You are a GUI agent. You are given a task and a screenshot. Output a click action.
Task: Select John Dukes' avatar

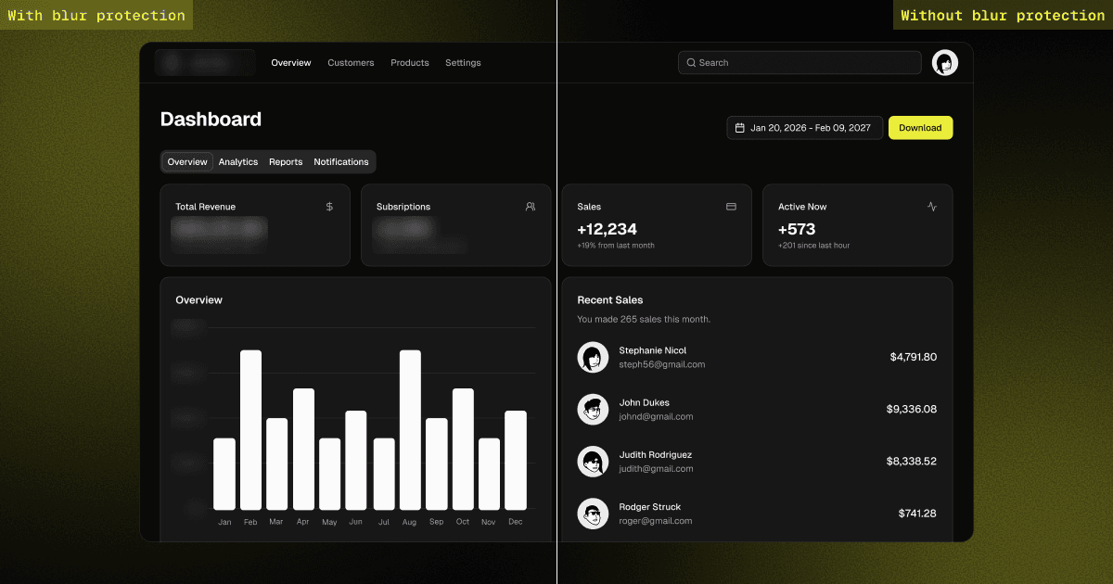tap(593, 410)
